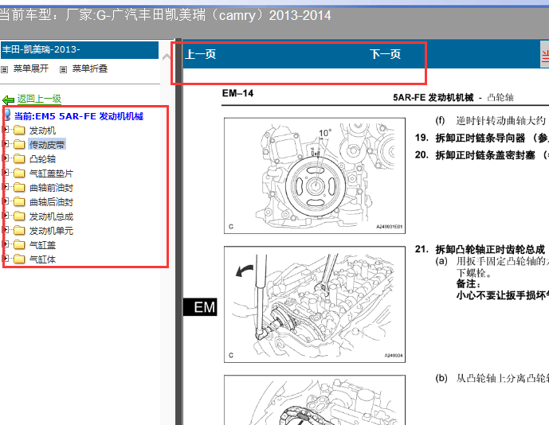Click the scroll-up arrow of left panel

(x=167, y=57)
